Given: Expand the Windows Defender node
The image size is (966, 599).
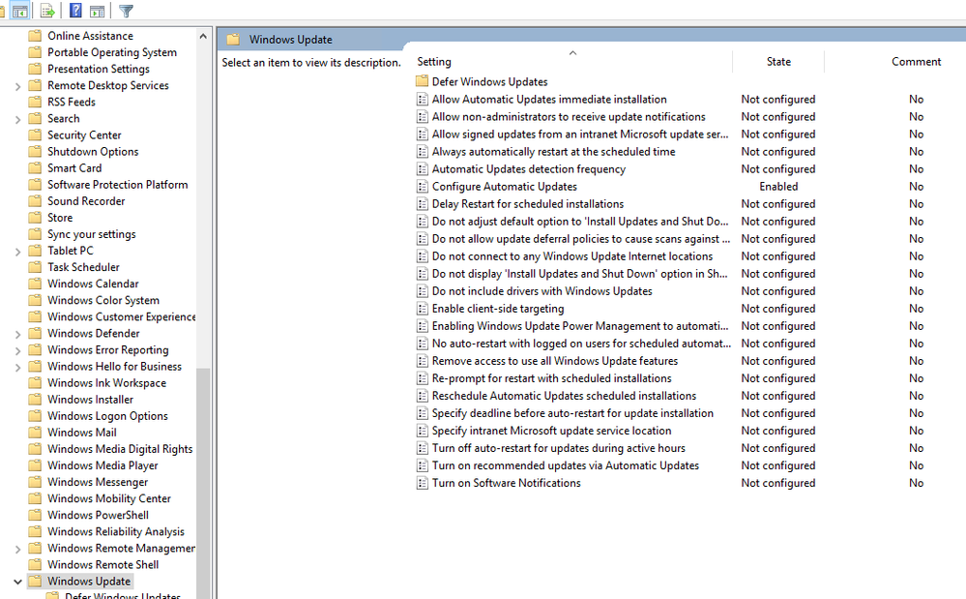Looking at the screenshot, I should [x=17, y=334].
